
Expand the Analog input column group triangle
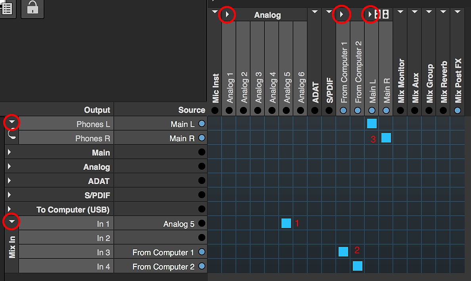point(228,15)
